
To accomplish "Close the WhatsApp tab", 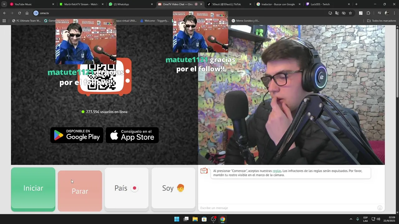I will pos(152,4).
